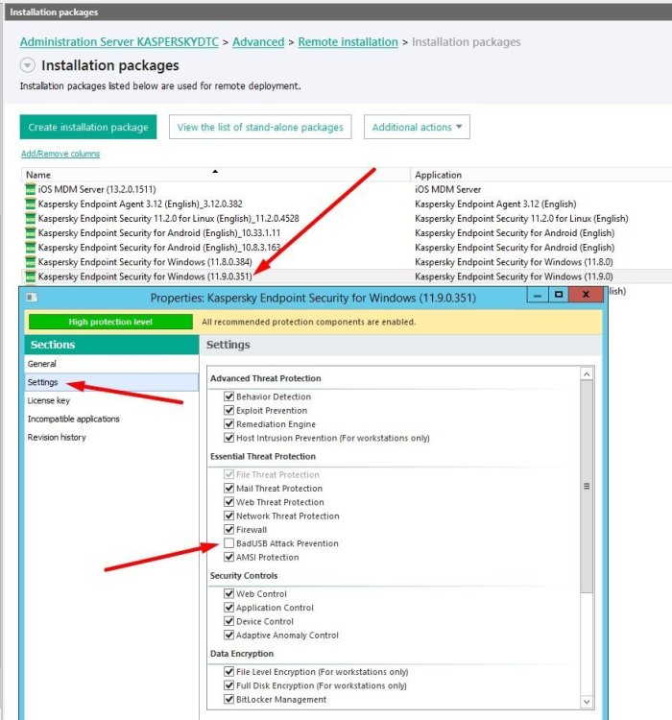Close the Properties window
Screen dimensions: 672x720
[x=586, y=295]
